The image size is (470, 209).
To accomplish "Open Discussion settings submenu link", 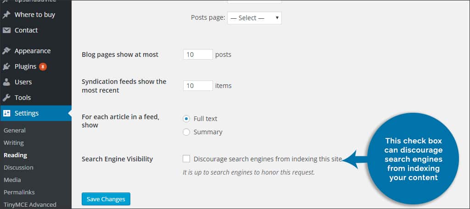I will 18,167.
